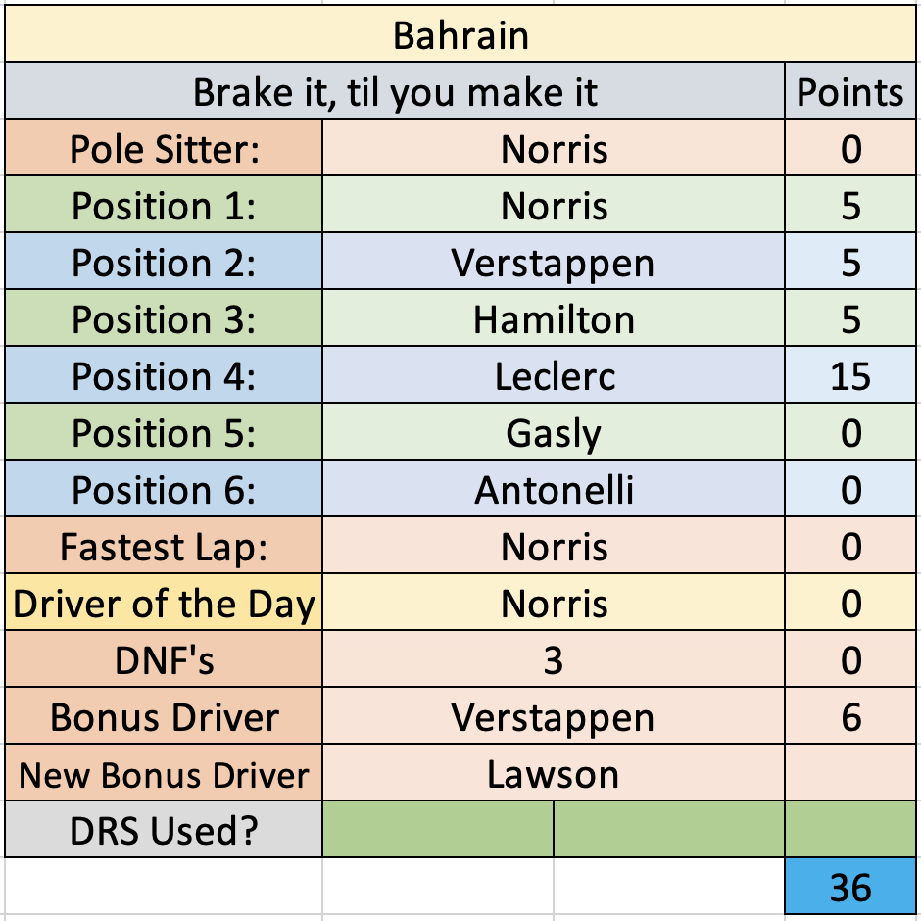The width and height of the screenshot is (921, 921).
Task: Select the Fastest Lap Norris cell
Action: [x=554, y=546]
